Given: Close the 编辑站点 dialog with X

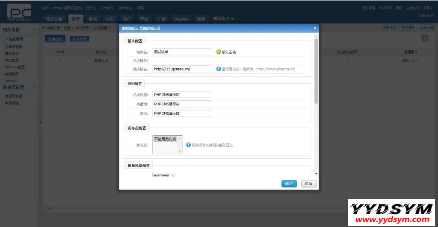Looking at the screenshot, I should pos(315,28).
